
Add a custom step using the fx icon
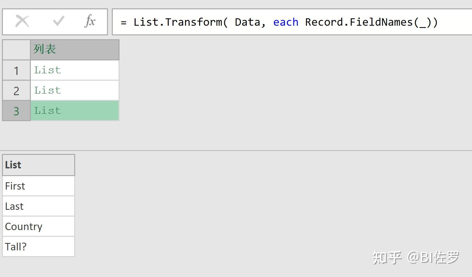coord(90,21)
